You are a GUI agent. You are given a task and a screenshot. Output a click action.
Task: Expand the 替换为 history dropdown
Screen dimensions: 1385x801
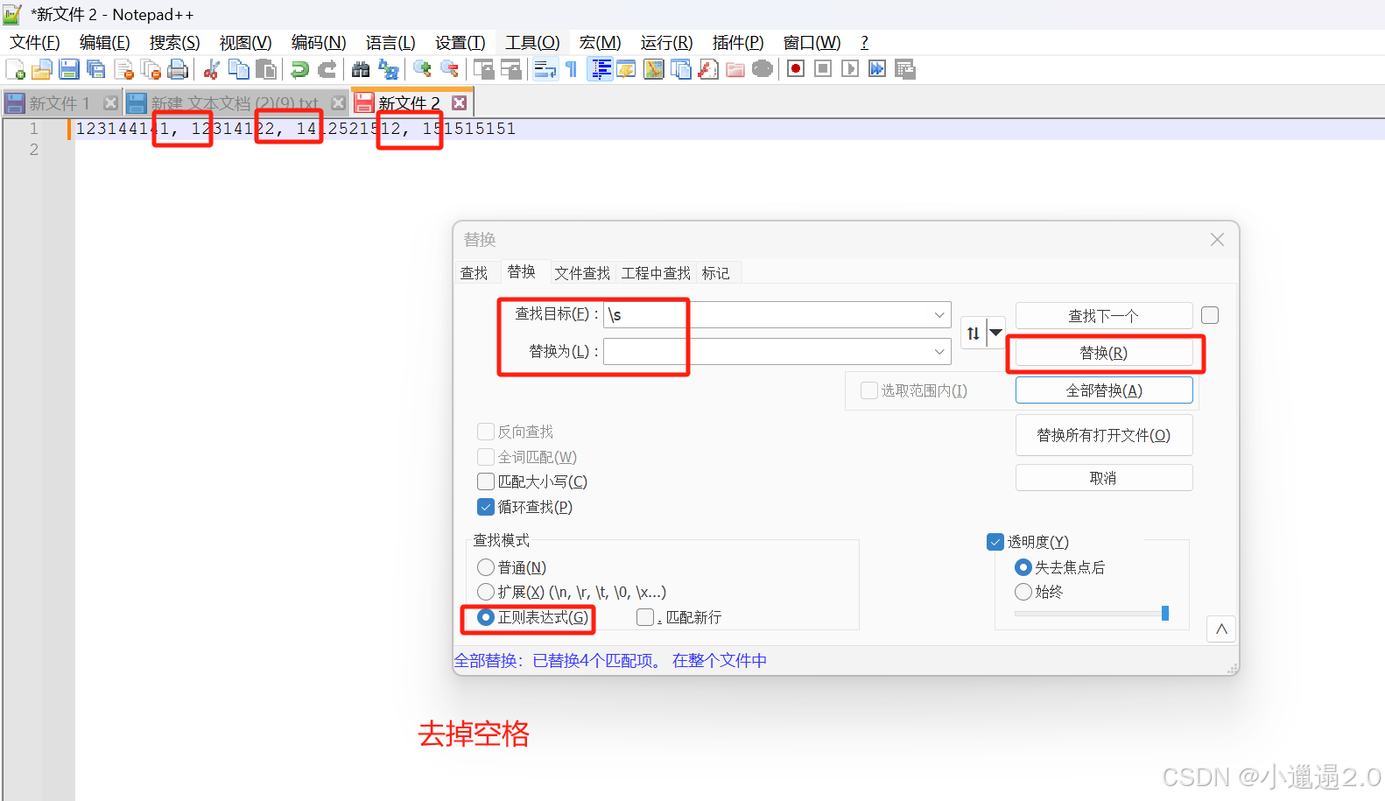click(939, 351)
